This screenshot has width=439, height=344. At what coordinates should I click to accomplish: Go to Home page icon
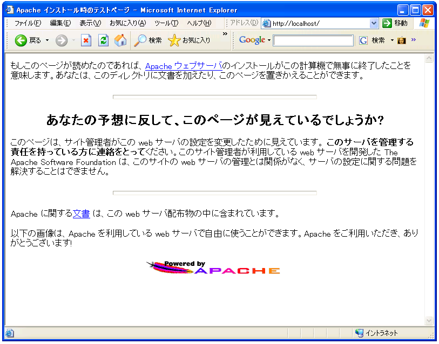120,40
